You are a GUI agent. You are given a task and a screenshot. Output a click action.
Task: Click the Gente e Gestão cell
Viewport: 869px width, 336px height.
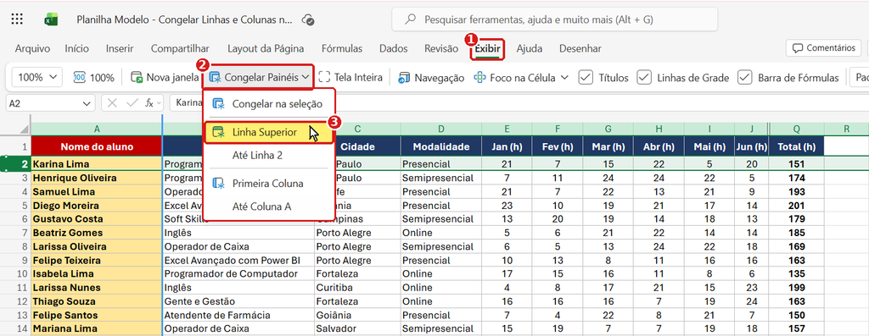(238, 301)
